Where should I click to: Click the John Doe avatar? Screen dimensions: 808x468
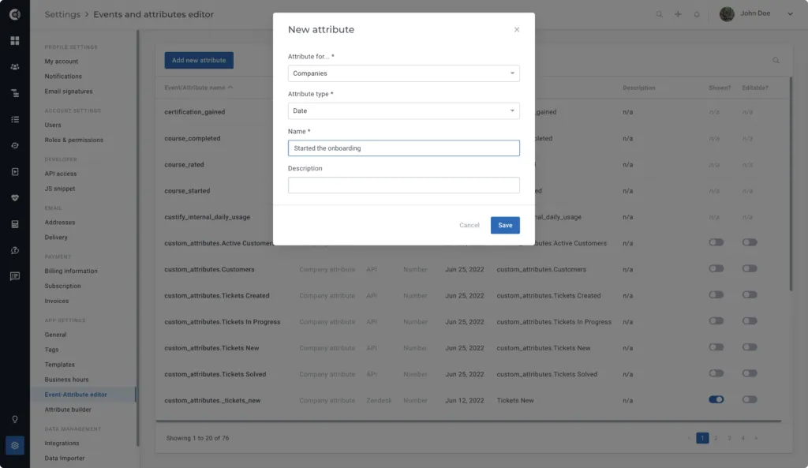point(727,14)
